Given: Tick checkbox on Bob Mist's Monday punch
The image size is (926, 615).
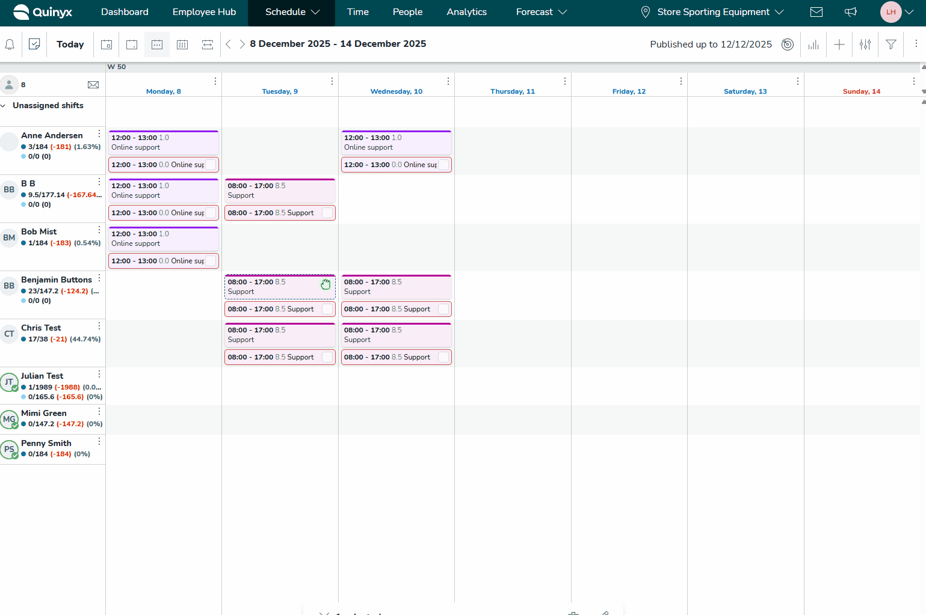Looking at the screenshot, I should click(211, 261).
